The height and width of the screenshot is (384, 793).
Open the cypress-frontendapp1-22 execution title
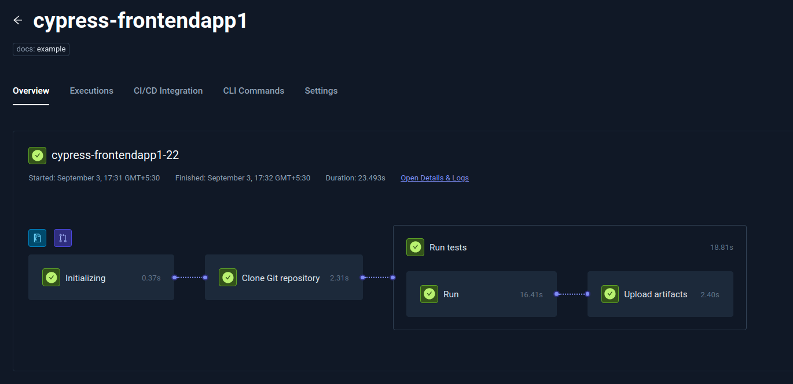[115, 155]
